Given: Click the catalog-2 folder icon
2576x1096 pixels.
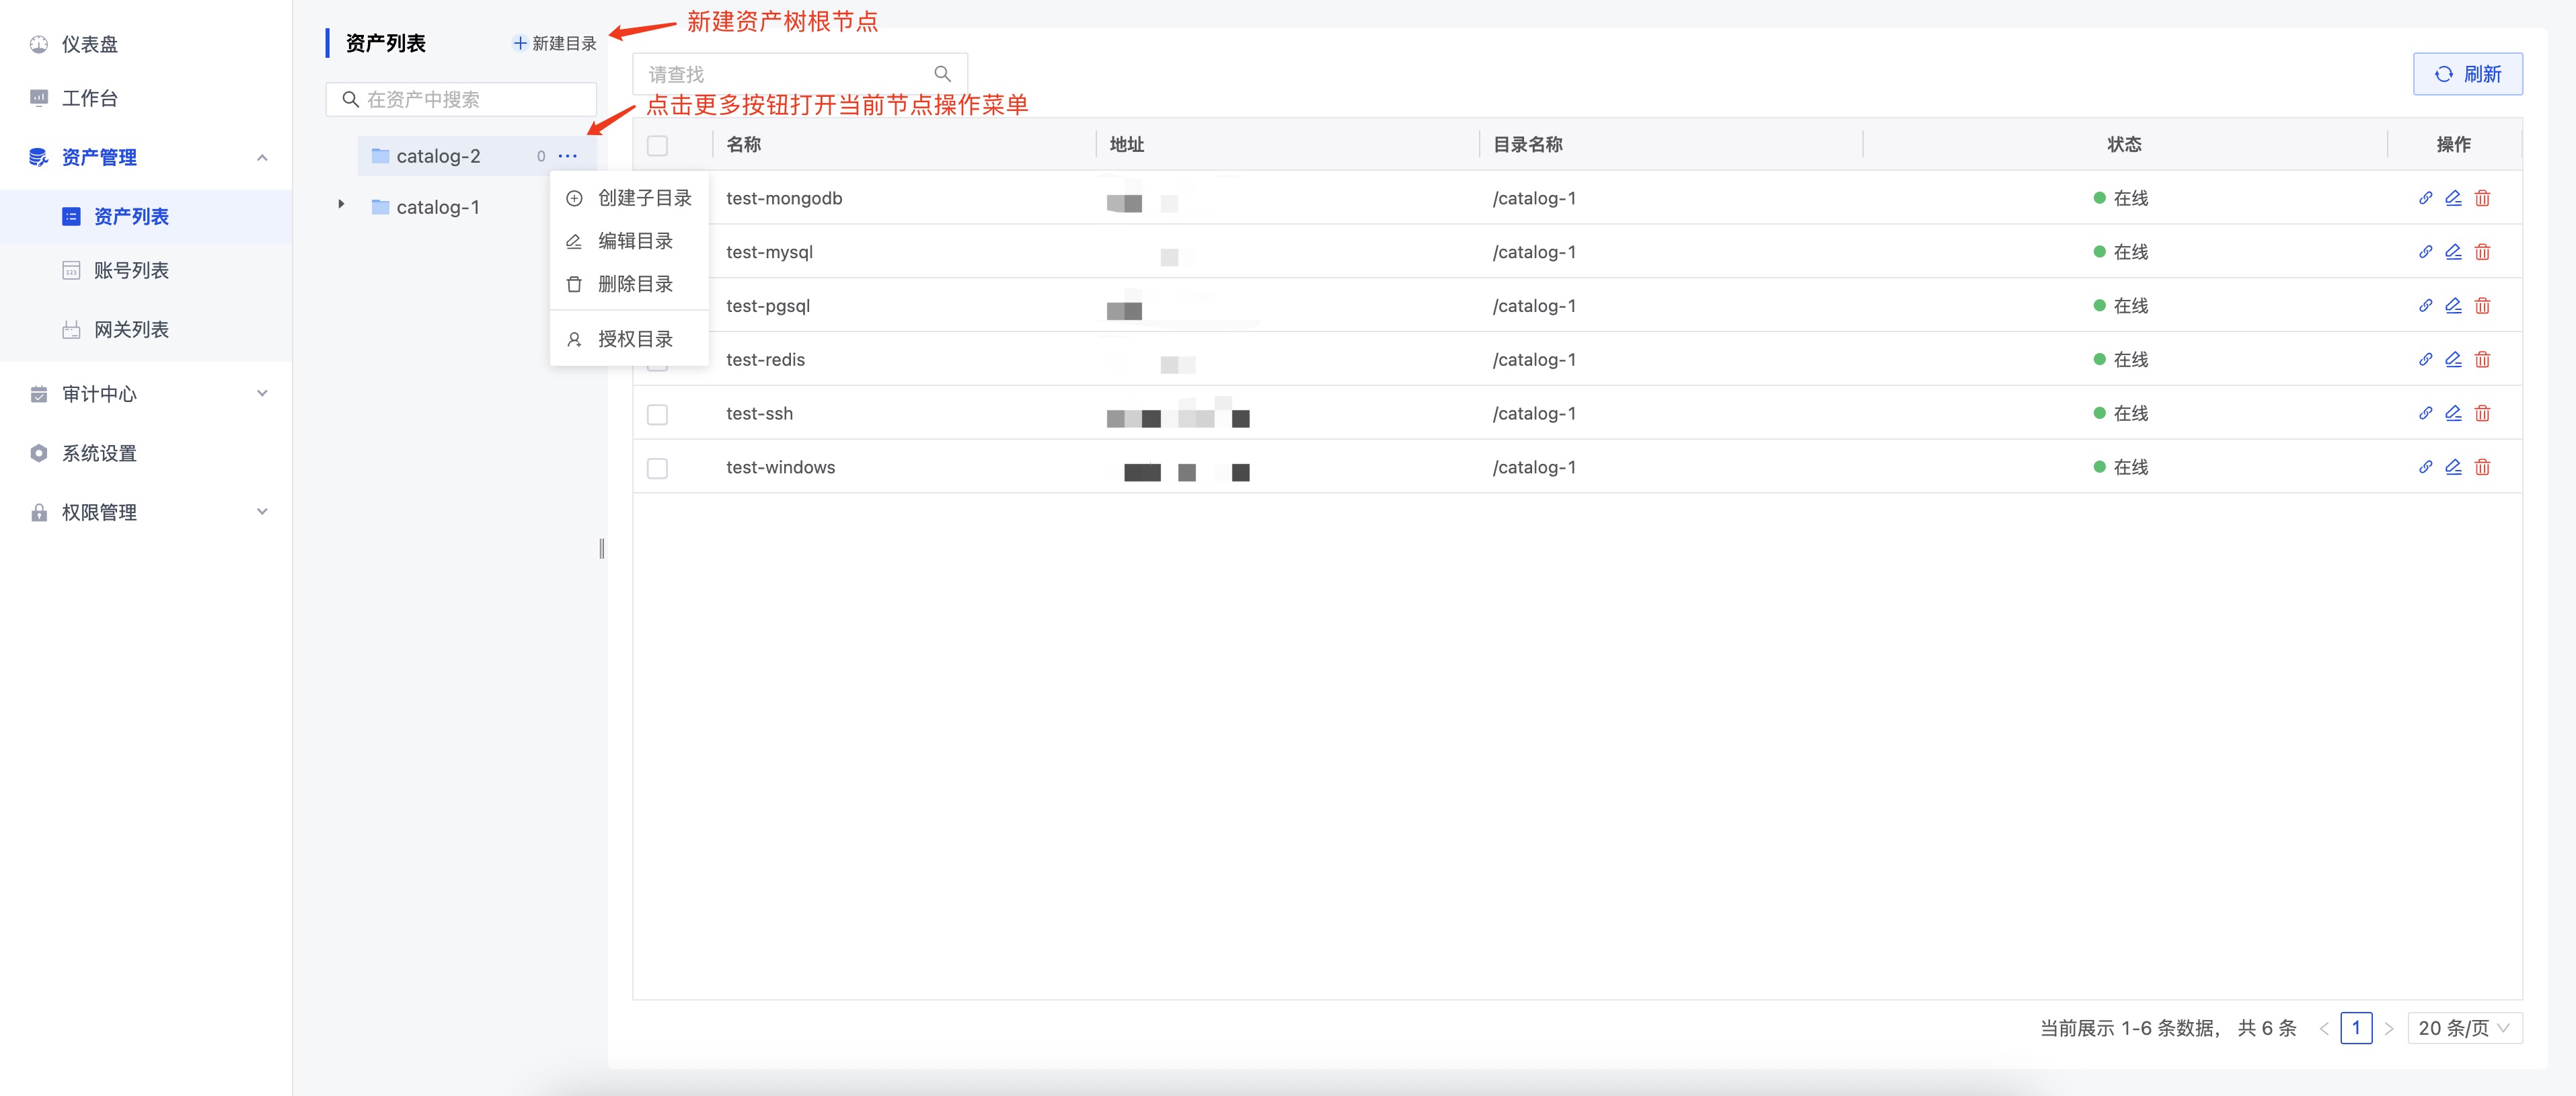Looking at the screenshot, I should tap(380, 156).
